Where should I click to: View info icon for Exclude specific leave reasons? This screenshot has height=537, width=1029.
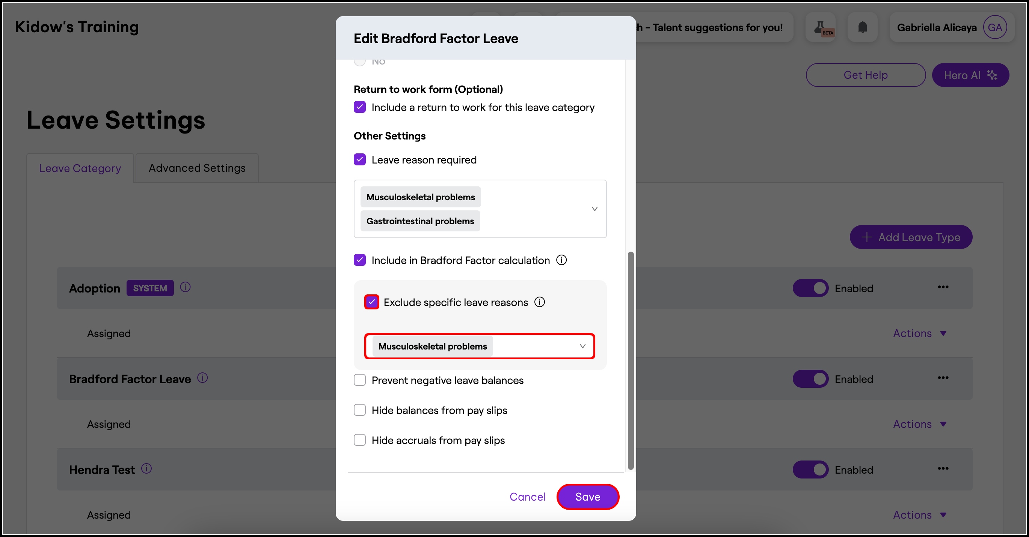click(x=540, y=302)
